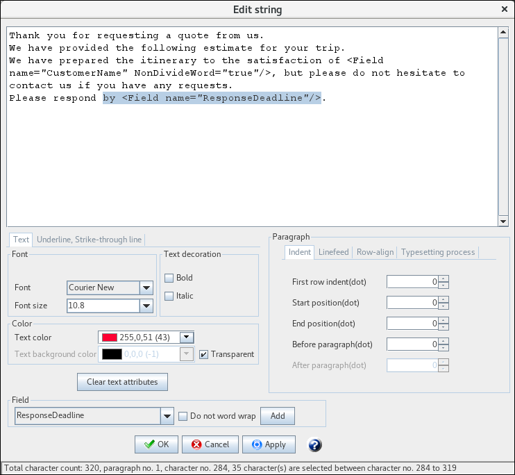Increase End position with up stepper
The width and height of the screenshot is (515, 475).
click(x=444, y=320)
